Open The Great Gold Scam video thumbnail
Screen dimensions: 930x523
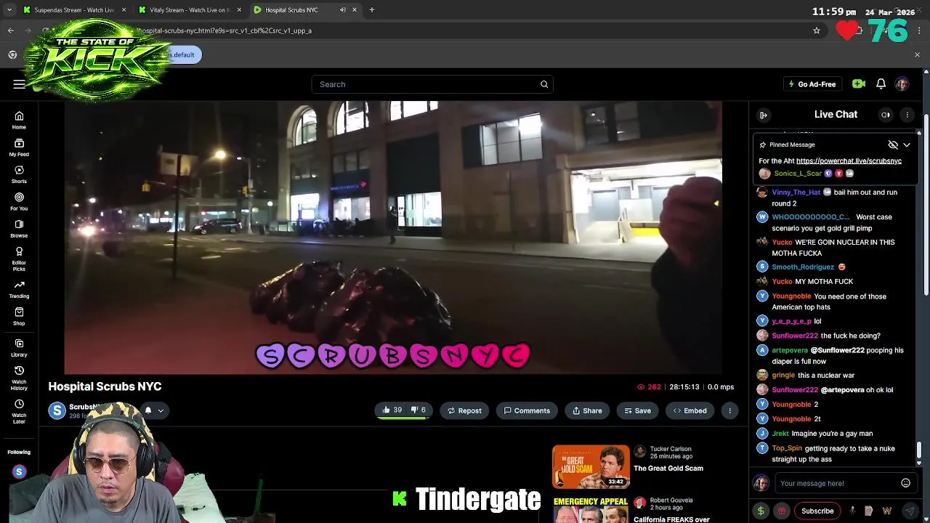591,467
